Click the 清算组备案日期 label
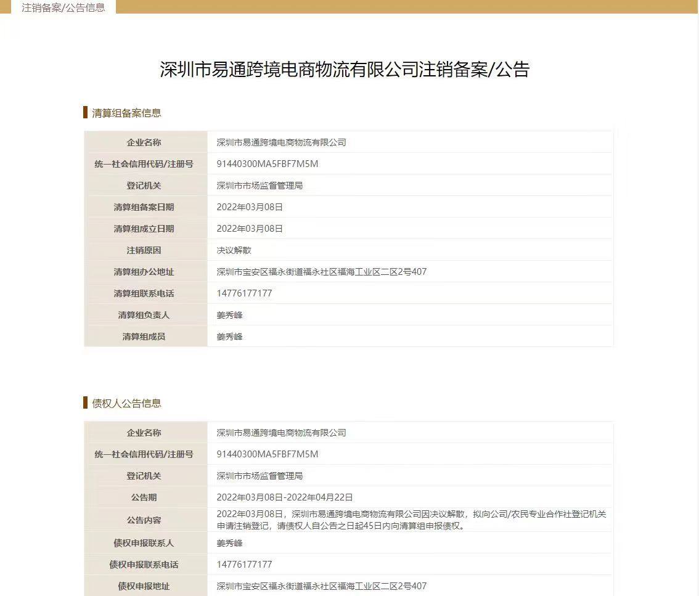This screenshot has height=596, width=699. click(144, 207)
